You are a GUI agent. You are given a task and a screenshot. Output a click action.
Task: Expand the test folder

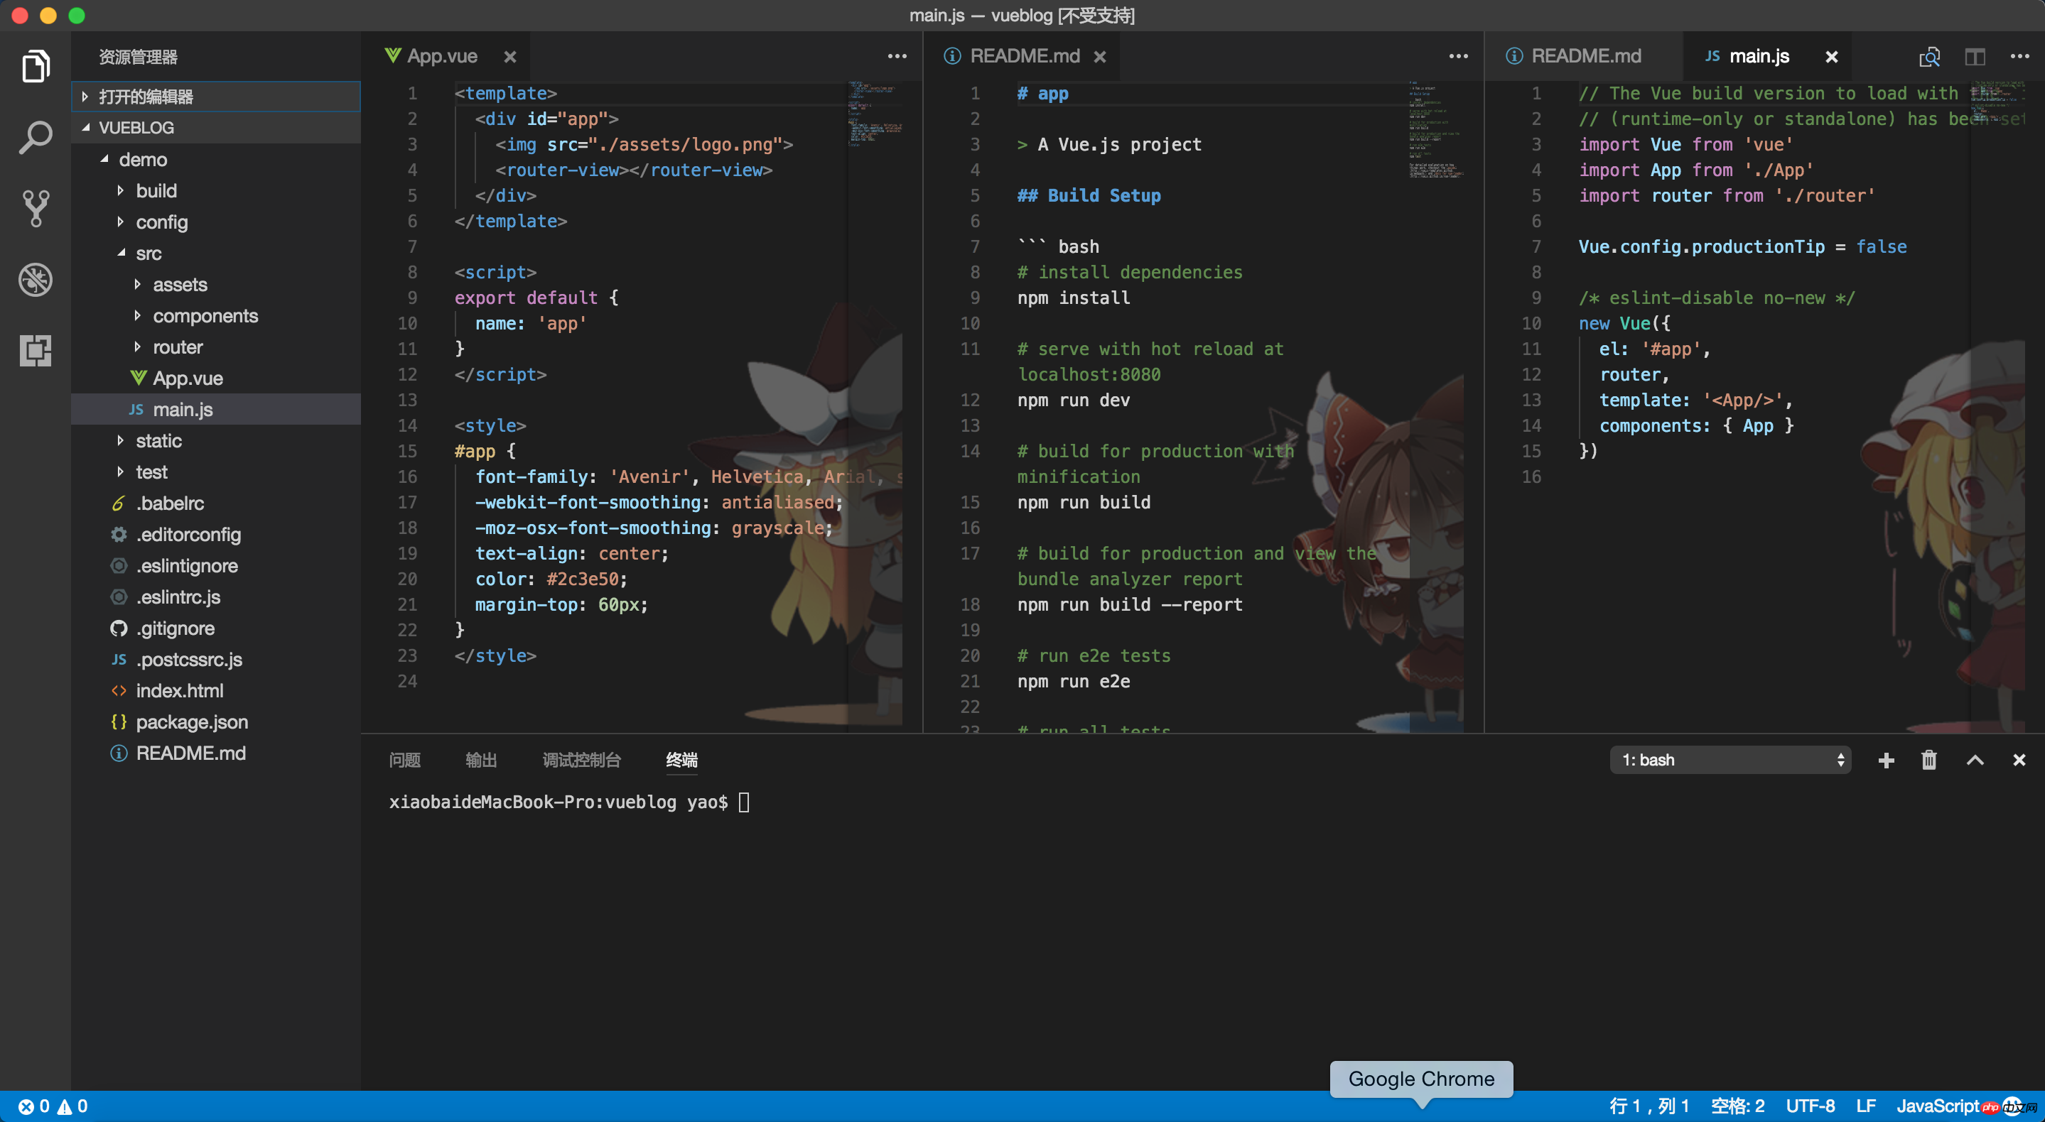pyautogui.click(x=121, y=472)
